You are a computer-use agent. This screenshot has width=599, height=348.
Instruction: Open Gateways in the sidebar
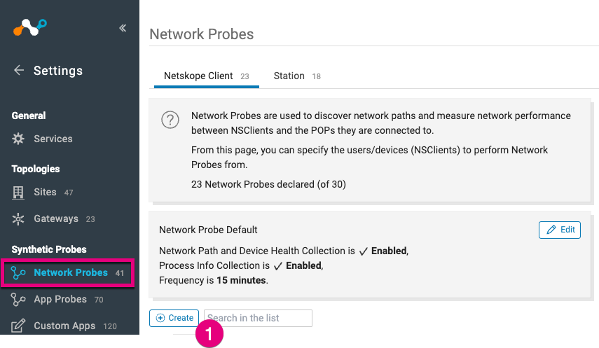[x=56, y=219]
